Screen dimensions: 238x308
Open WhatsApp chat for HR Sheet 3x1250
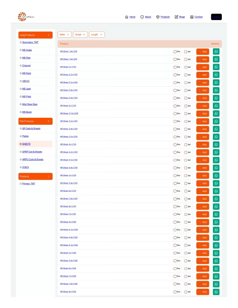[x=216, y=106]
